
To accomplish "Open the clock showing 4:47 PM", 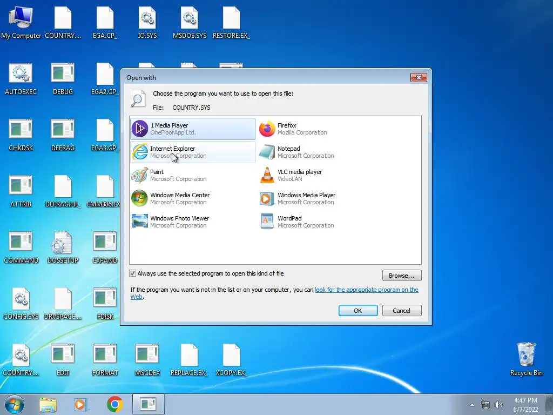I will 526,405.
